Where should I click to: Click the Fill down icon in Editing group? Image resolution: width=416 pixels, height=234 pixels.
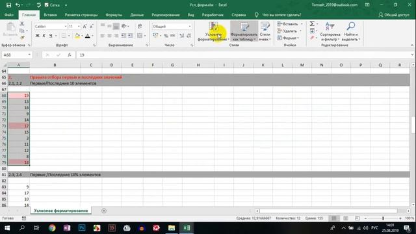312,31
